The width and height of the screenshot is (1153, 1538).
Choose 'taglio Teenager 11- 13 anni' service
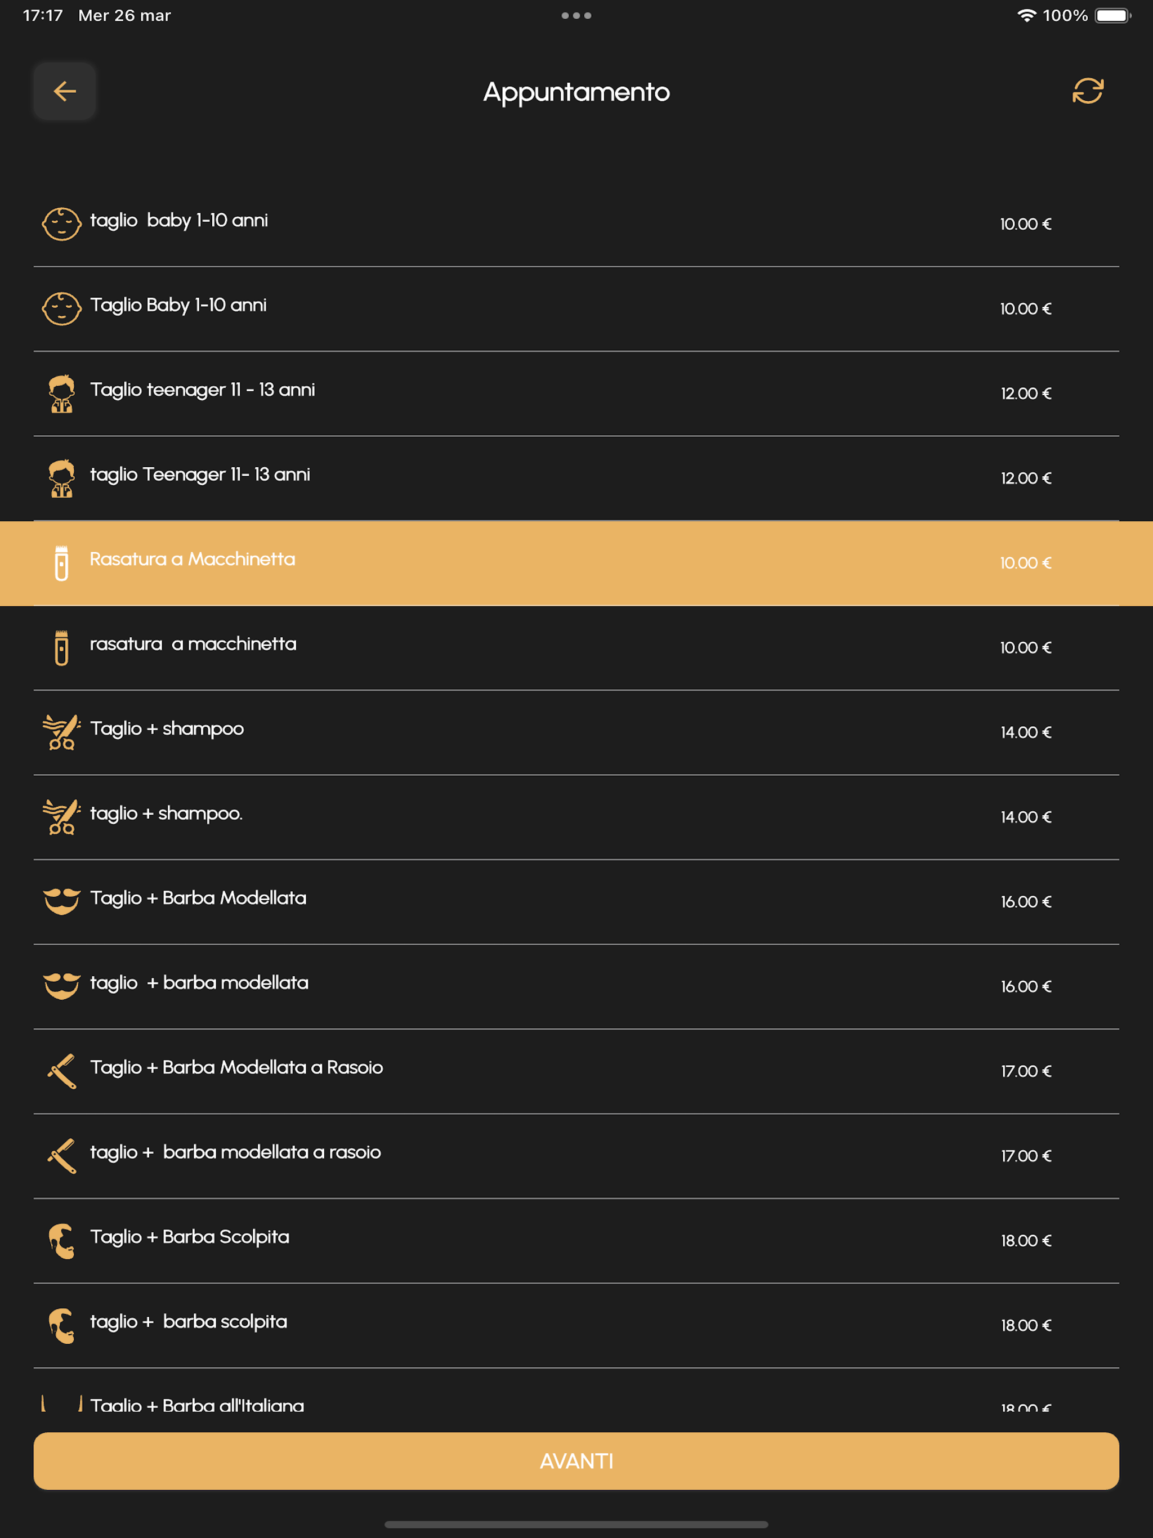[576, 479]
